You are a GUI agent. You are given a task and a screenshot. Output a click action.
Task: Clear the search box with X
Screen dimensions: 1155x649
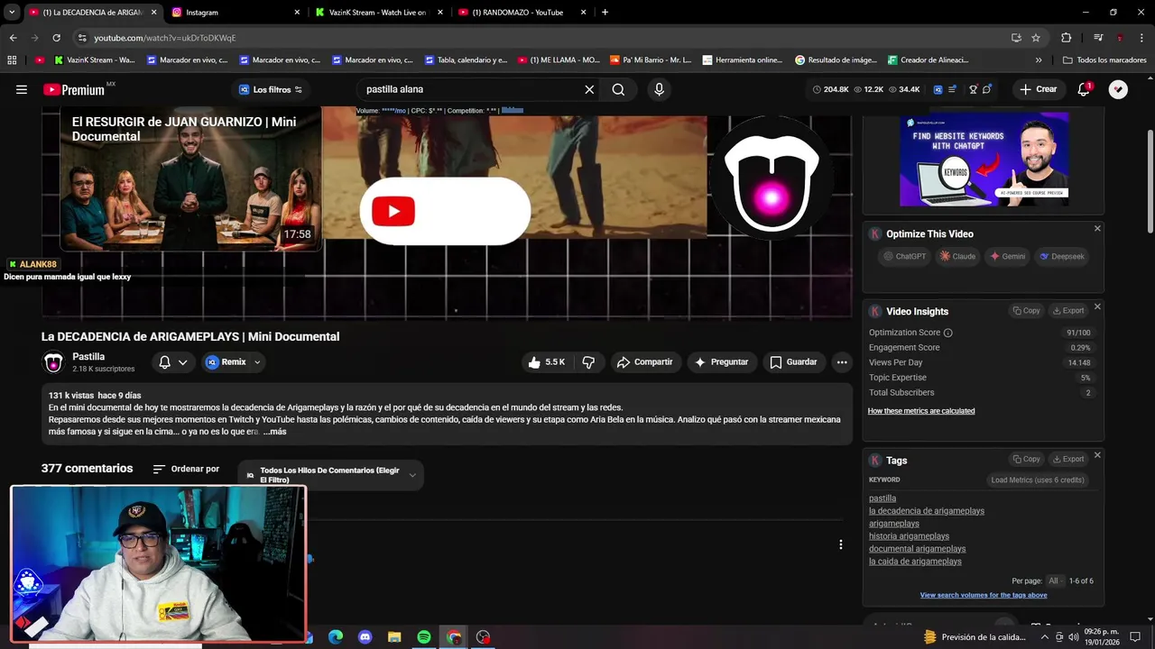pyautogui.click(x=589, y=89)
